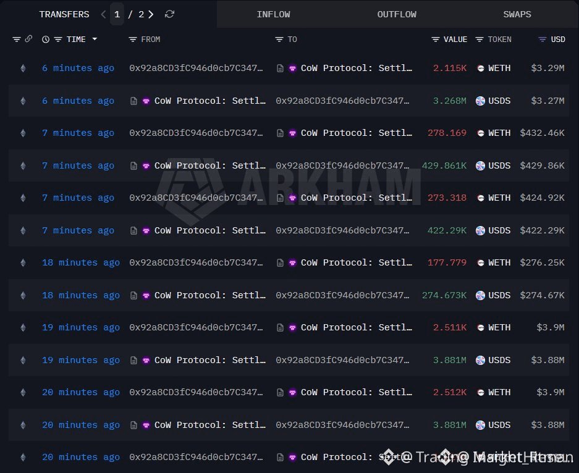Select value 2.512K in WETH row
Screen dimensions: 579x473
pyautogui.click(x=450, y=392)
